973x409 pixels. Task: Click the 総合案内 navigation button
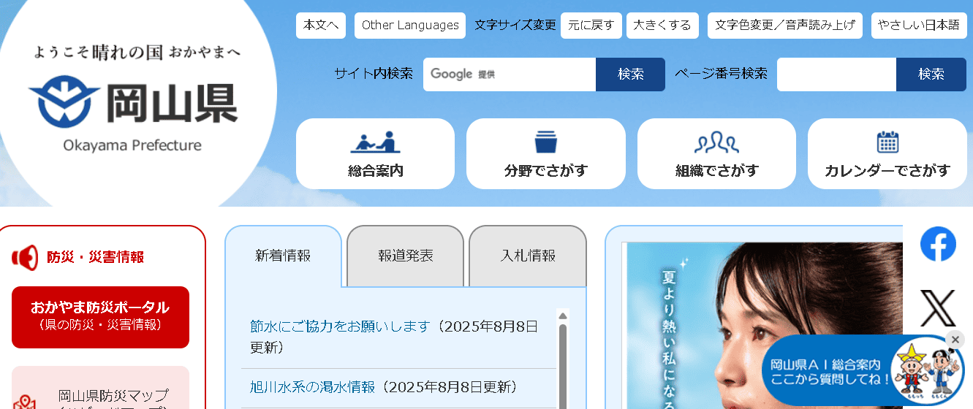(375, 154)
